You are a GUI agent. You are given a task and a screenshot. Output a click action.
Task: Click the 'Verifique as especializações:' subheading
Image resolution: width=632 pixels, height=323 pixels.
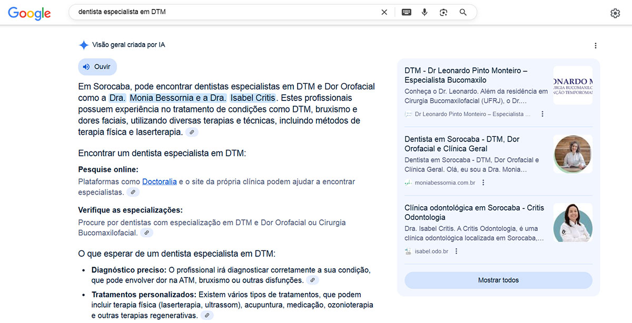tap(131, 210)
